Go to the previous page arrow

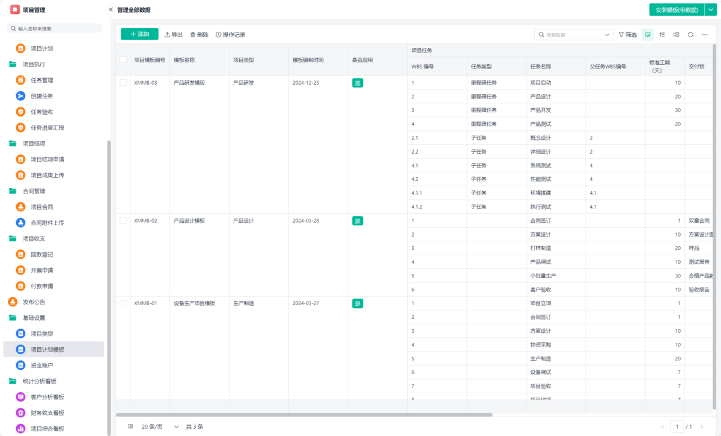click(x=663, y=426)
